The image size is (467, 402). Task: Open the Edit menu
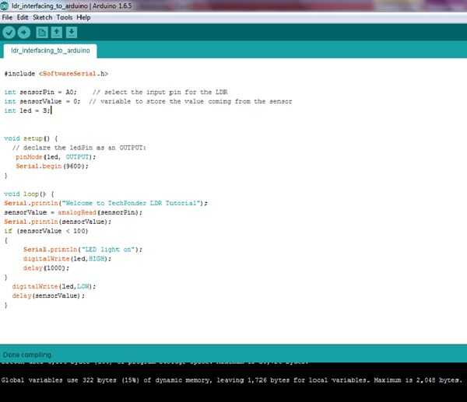tap(23, 18)
